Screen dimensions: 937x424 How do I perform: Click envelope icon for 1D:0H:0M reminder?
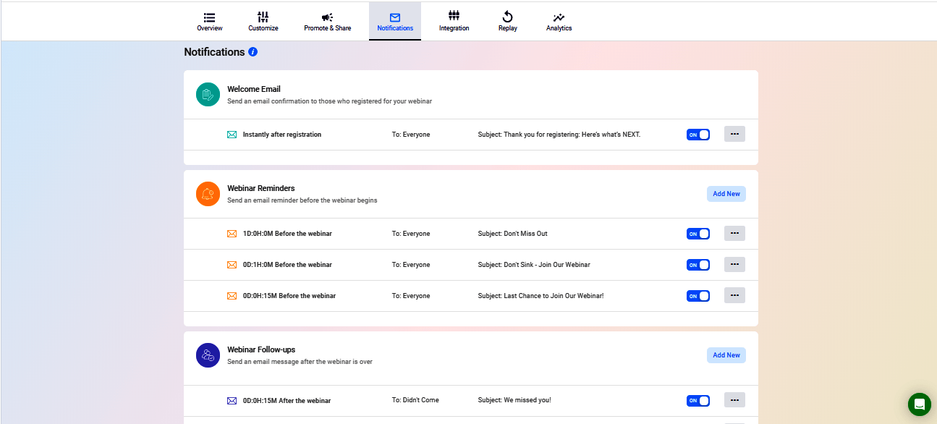(x=232, y=234)
